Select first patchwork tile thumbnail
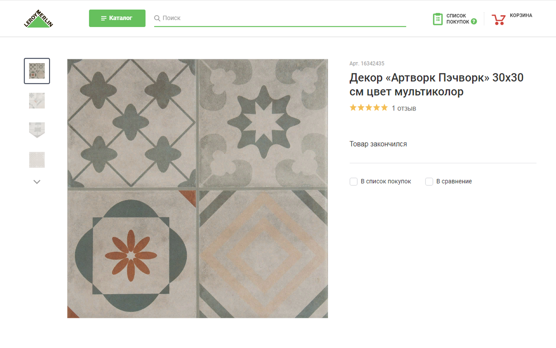The height and width of the screenshot is (348, 556). point(37,71)
